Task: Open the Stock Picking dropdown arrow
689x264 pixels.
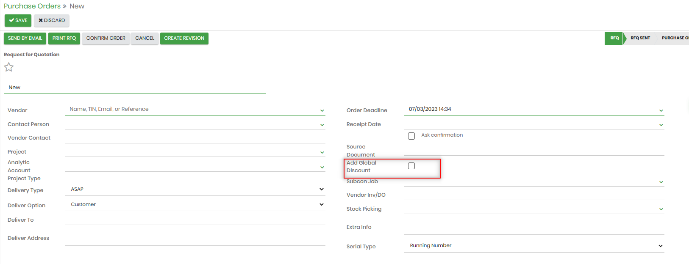Action: (661, 209)
